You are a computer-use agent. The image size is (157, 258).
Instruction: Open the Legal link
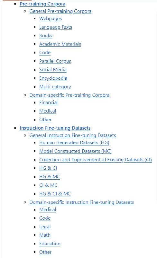pyautogui.click(x=45, y=227)
